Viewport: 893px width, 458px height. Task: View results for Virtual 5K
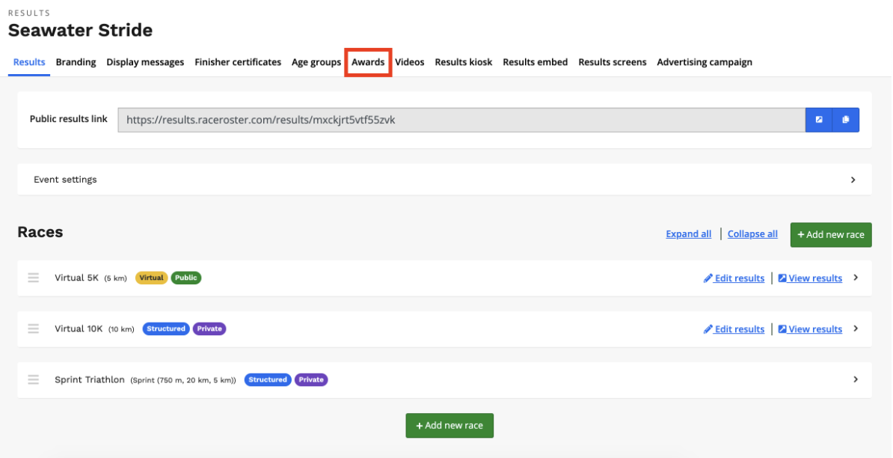coord(810,278)
